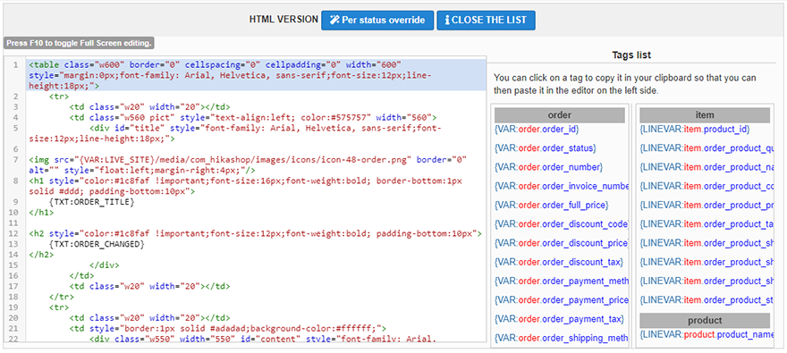Click the Tags list heading
This screenshot has height=353, width=787.
point(631,55)
